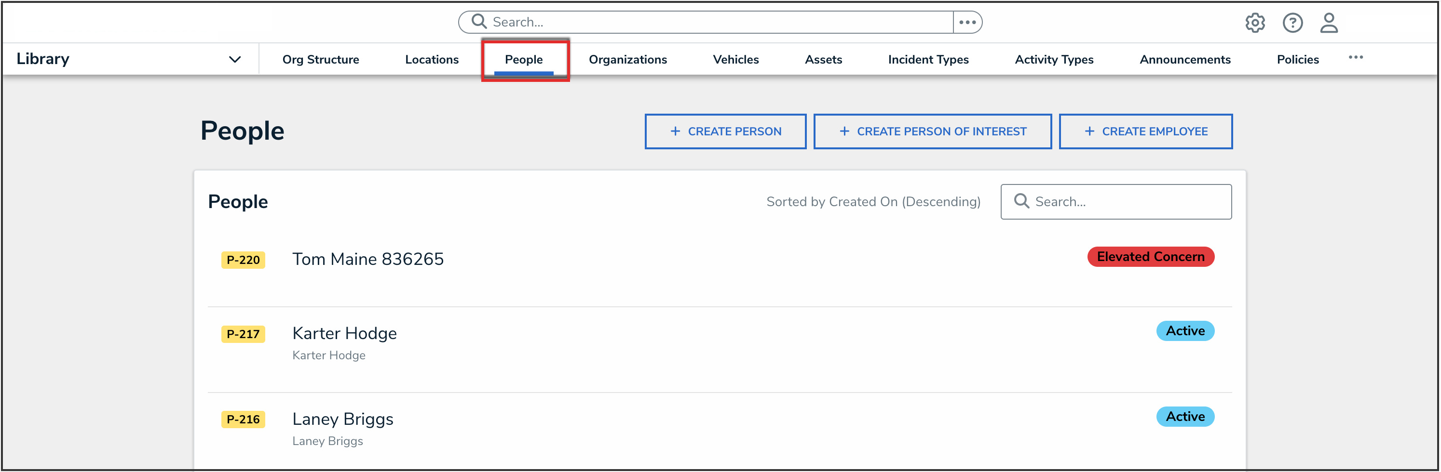Open the settings gear icon

1255,23
